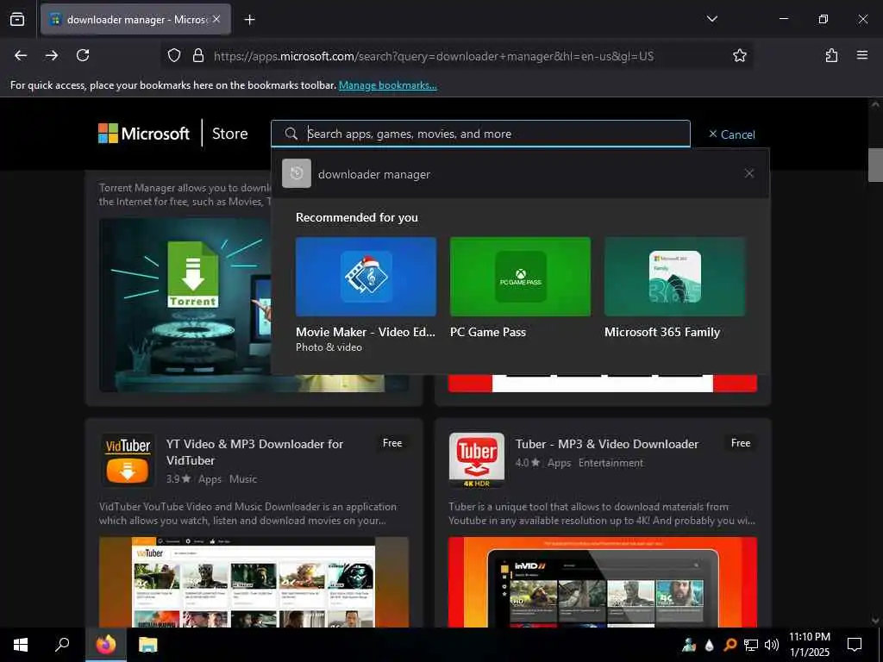Screen dimensions: 883x662
Task: Click the scrollbar up arrow
Action: [875, 104]
